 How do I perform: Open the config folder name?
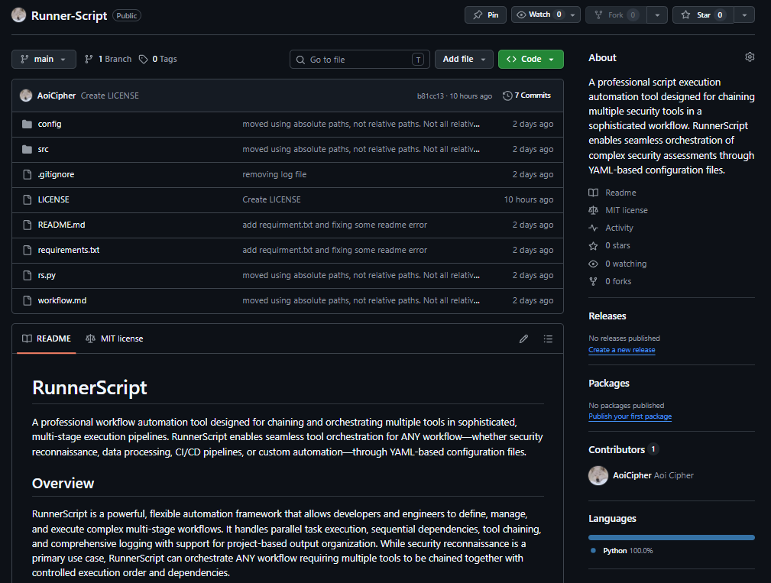pos(50,124)
